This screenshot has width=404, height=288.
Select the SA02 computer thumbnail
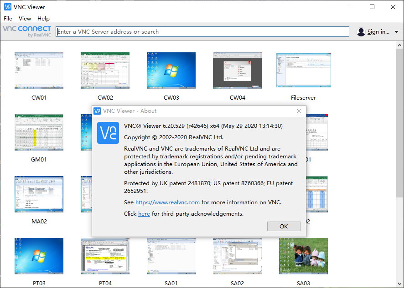tap(237, 256)
